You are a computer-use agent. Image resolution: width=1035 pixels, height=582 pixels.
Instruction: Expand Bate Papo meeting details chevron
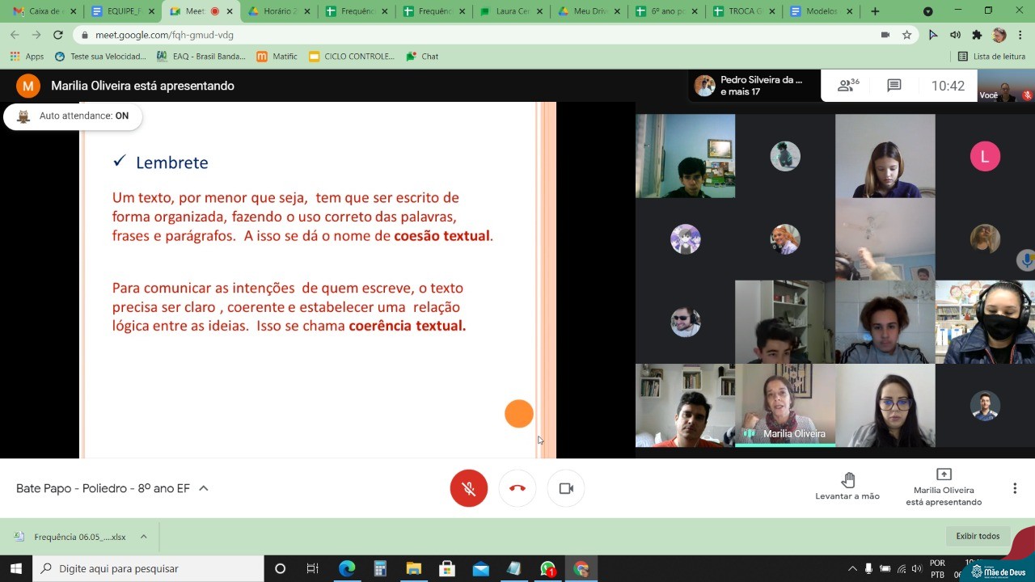click(x=204, y=488)
